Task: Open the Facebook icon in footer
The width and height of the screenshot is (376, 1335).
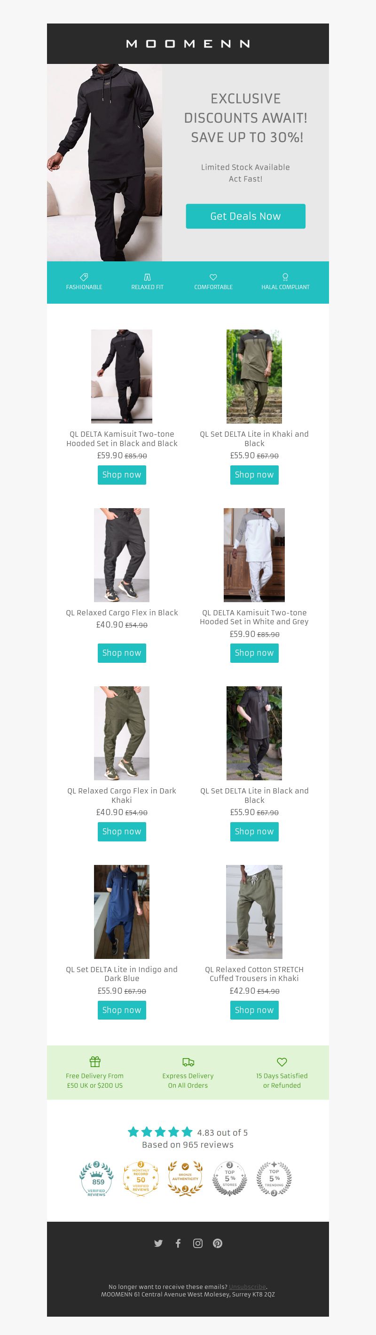Action: coord(178,1243)
